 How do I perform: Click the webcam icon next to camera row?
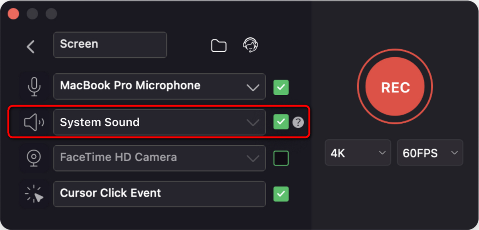click(34, 158)
